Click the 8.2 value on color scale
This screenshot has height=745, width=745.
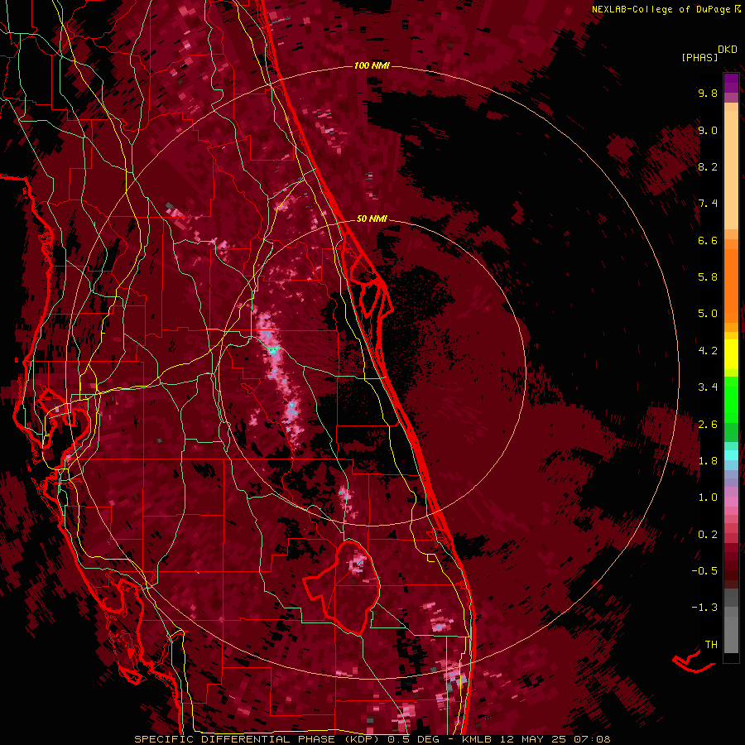tap(708, 166)
